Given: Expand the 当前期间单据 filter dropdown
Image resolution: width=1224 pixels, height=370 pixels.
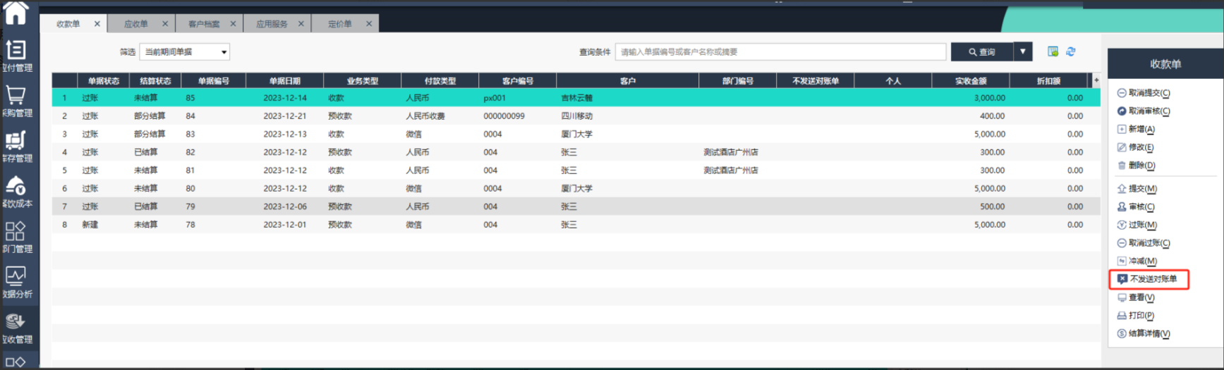Looking at the screenshot, I should 224,52.
